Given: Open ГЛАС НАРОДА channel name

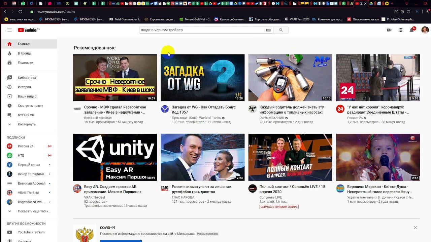Looking at the screenshot, I should tap(183, 197).
